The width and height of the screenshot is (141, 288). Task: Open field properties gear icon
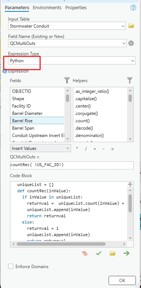(x=131, y=43)
